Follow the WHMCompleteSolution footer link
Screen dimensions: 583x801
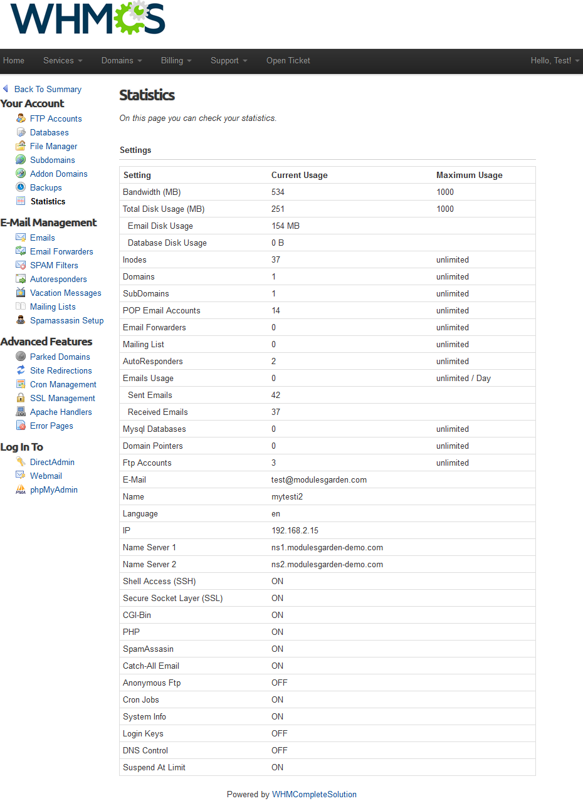pos(314,794)
